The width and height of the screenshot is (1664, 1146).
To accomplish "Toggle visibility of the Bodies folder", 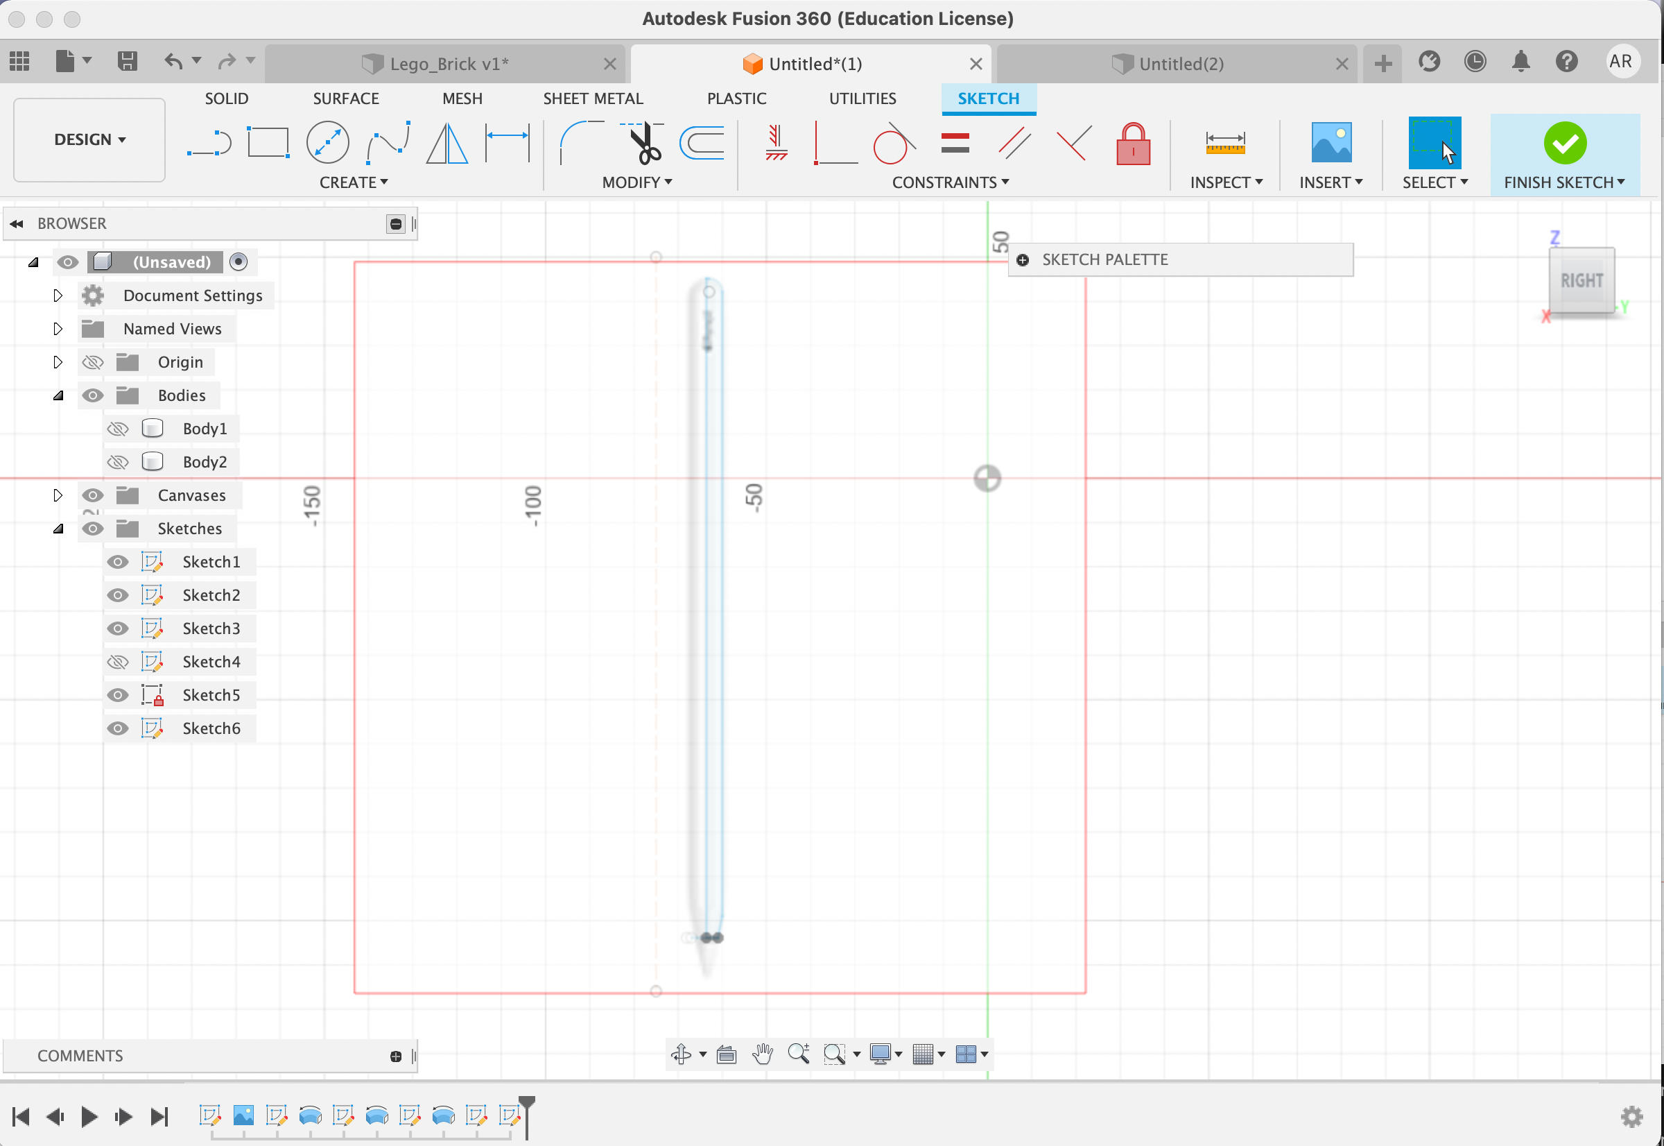I will click(93, 395).
